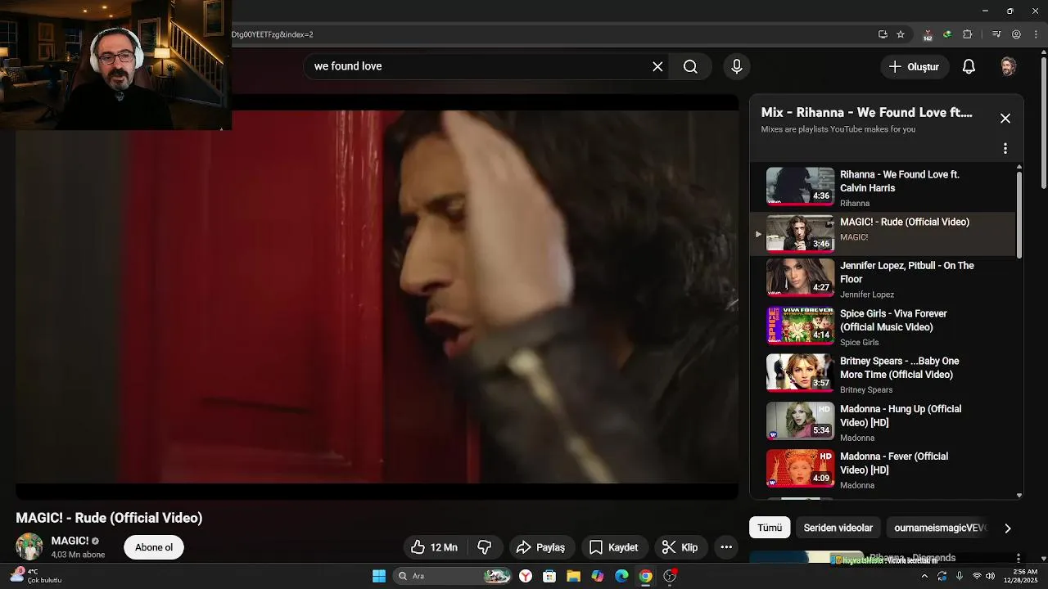Open Microsoft Edge from taskbar
1048x589 pixels.
(621, 576)
